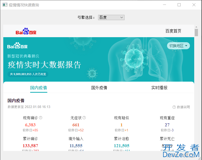Click help icon next to 无症状

(84, 118)
